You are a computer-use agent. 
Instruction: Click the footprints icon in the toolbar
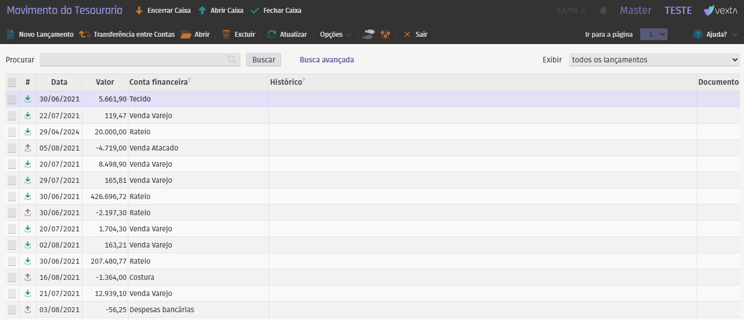click(368, 35)
